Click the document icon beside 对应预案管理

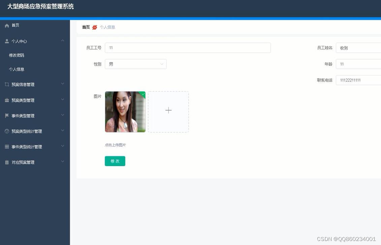point(6,162)
